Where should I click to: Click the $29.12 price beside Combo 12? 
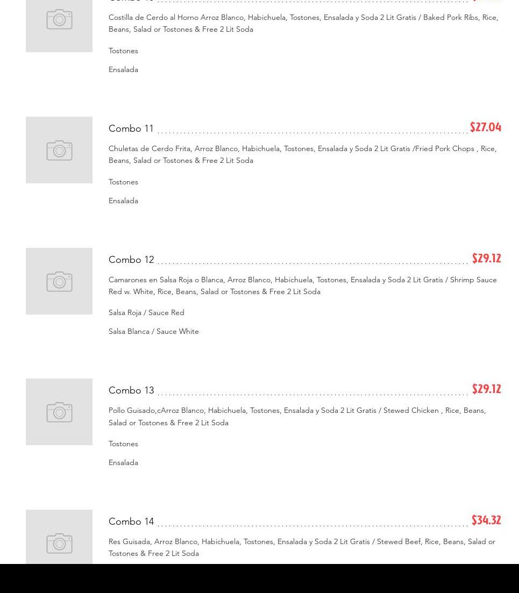click(x=486, y=259)
